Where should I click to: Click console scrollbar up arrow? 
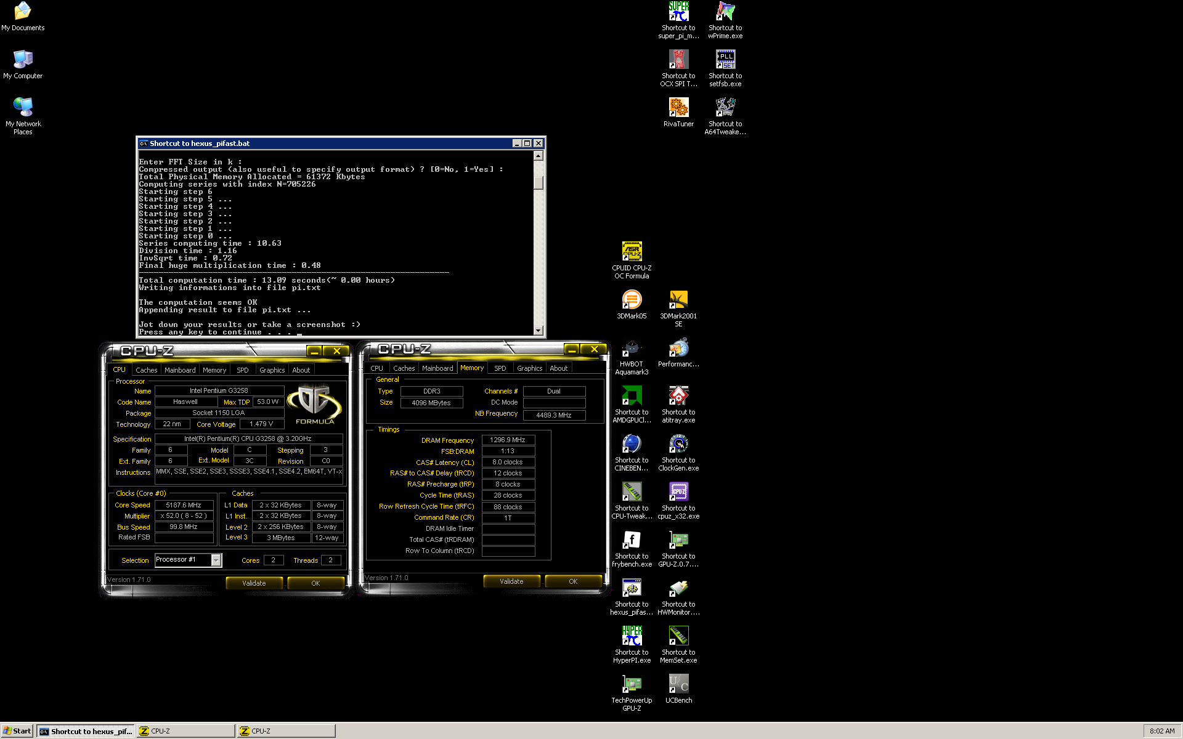click(539, 156)
